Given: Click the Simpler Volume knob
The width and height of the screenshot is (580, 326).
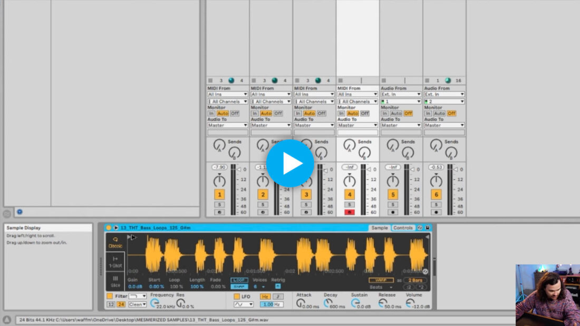Looking at the screenshot, I should click(x=410, y=303).
